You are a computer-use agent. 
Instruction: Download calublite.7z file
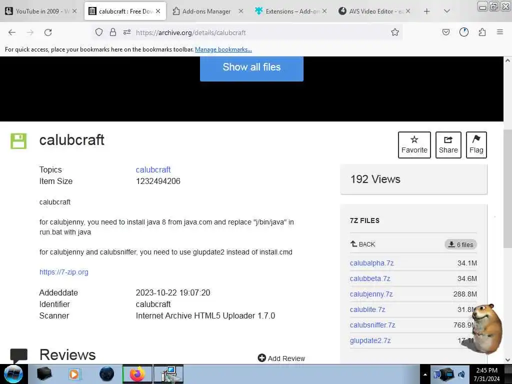point(367,309)
